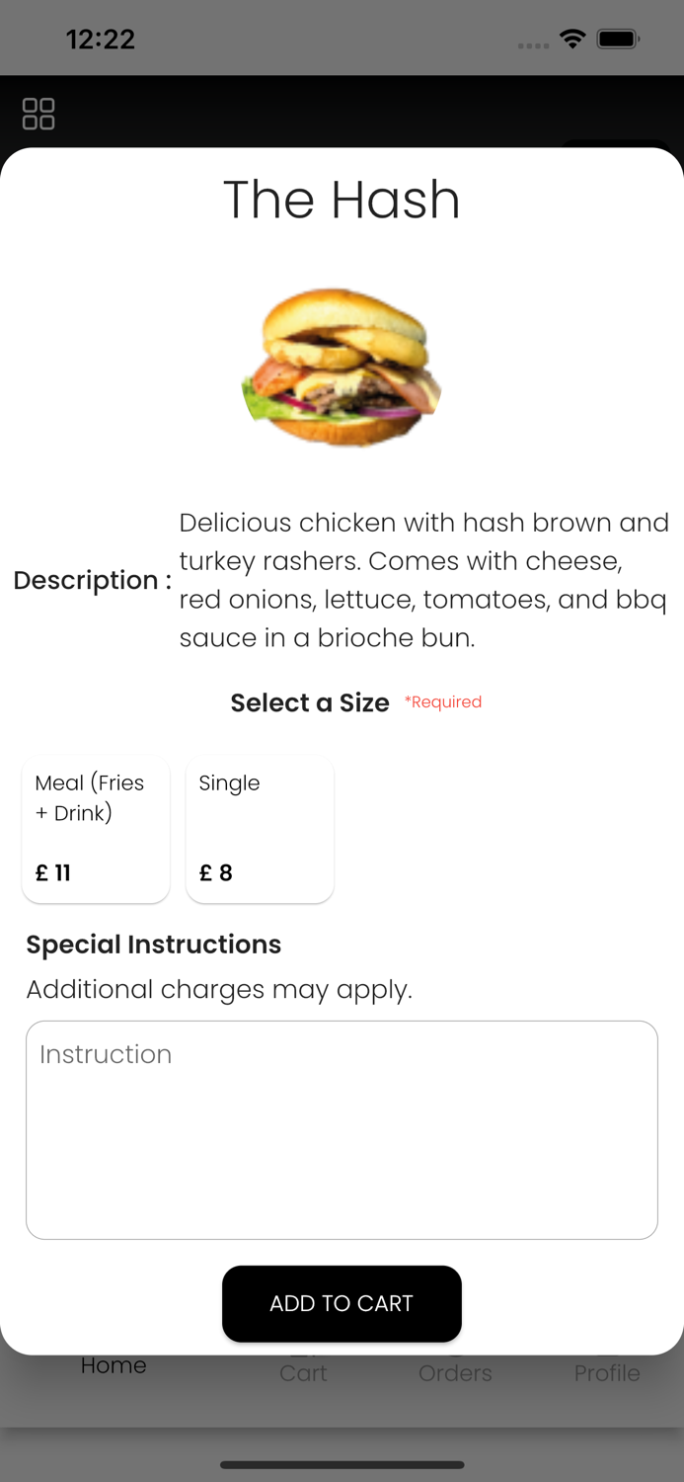Tap the cellular signal dots indicator

(x=531, y=45)
